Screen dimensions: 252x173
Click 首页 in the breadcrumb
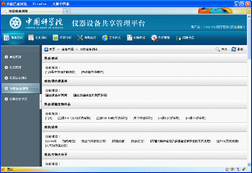pos(52,49)
